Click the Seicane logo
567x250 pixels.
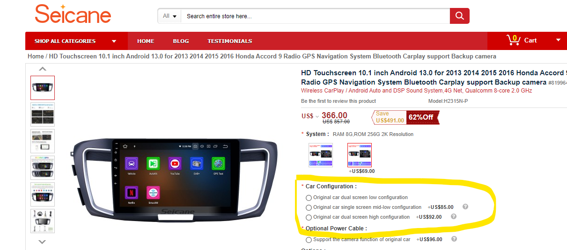[73, 14]
